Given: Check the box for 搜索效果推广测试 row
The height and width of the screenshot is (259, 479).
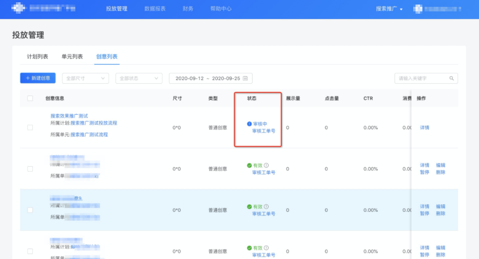Looking at the screenshot, I should coord(30,127).
